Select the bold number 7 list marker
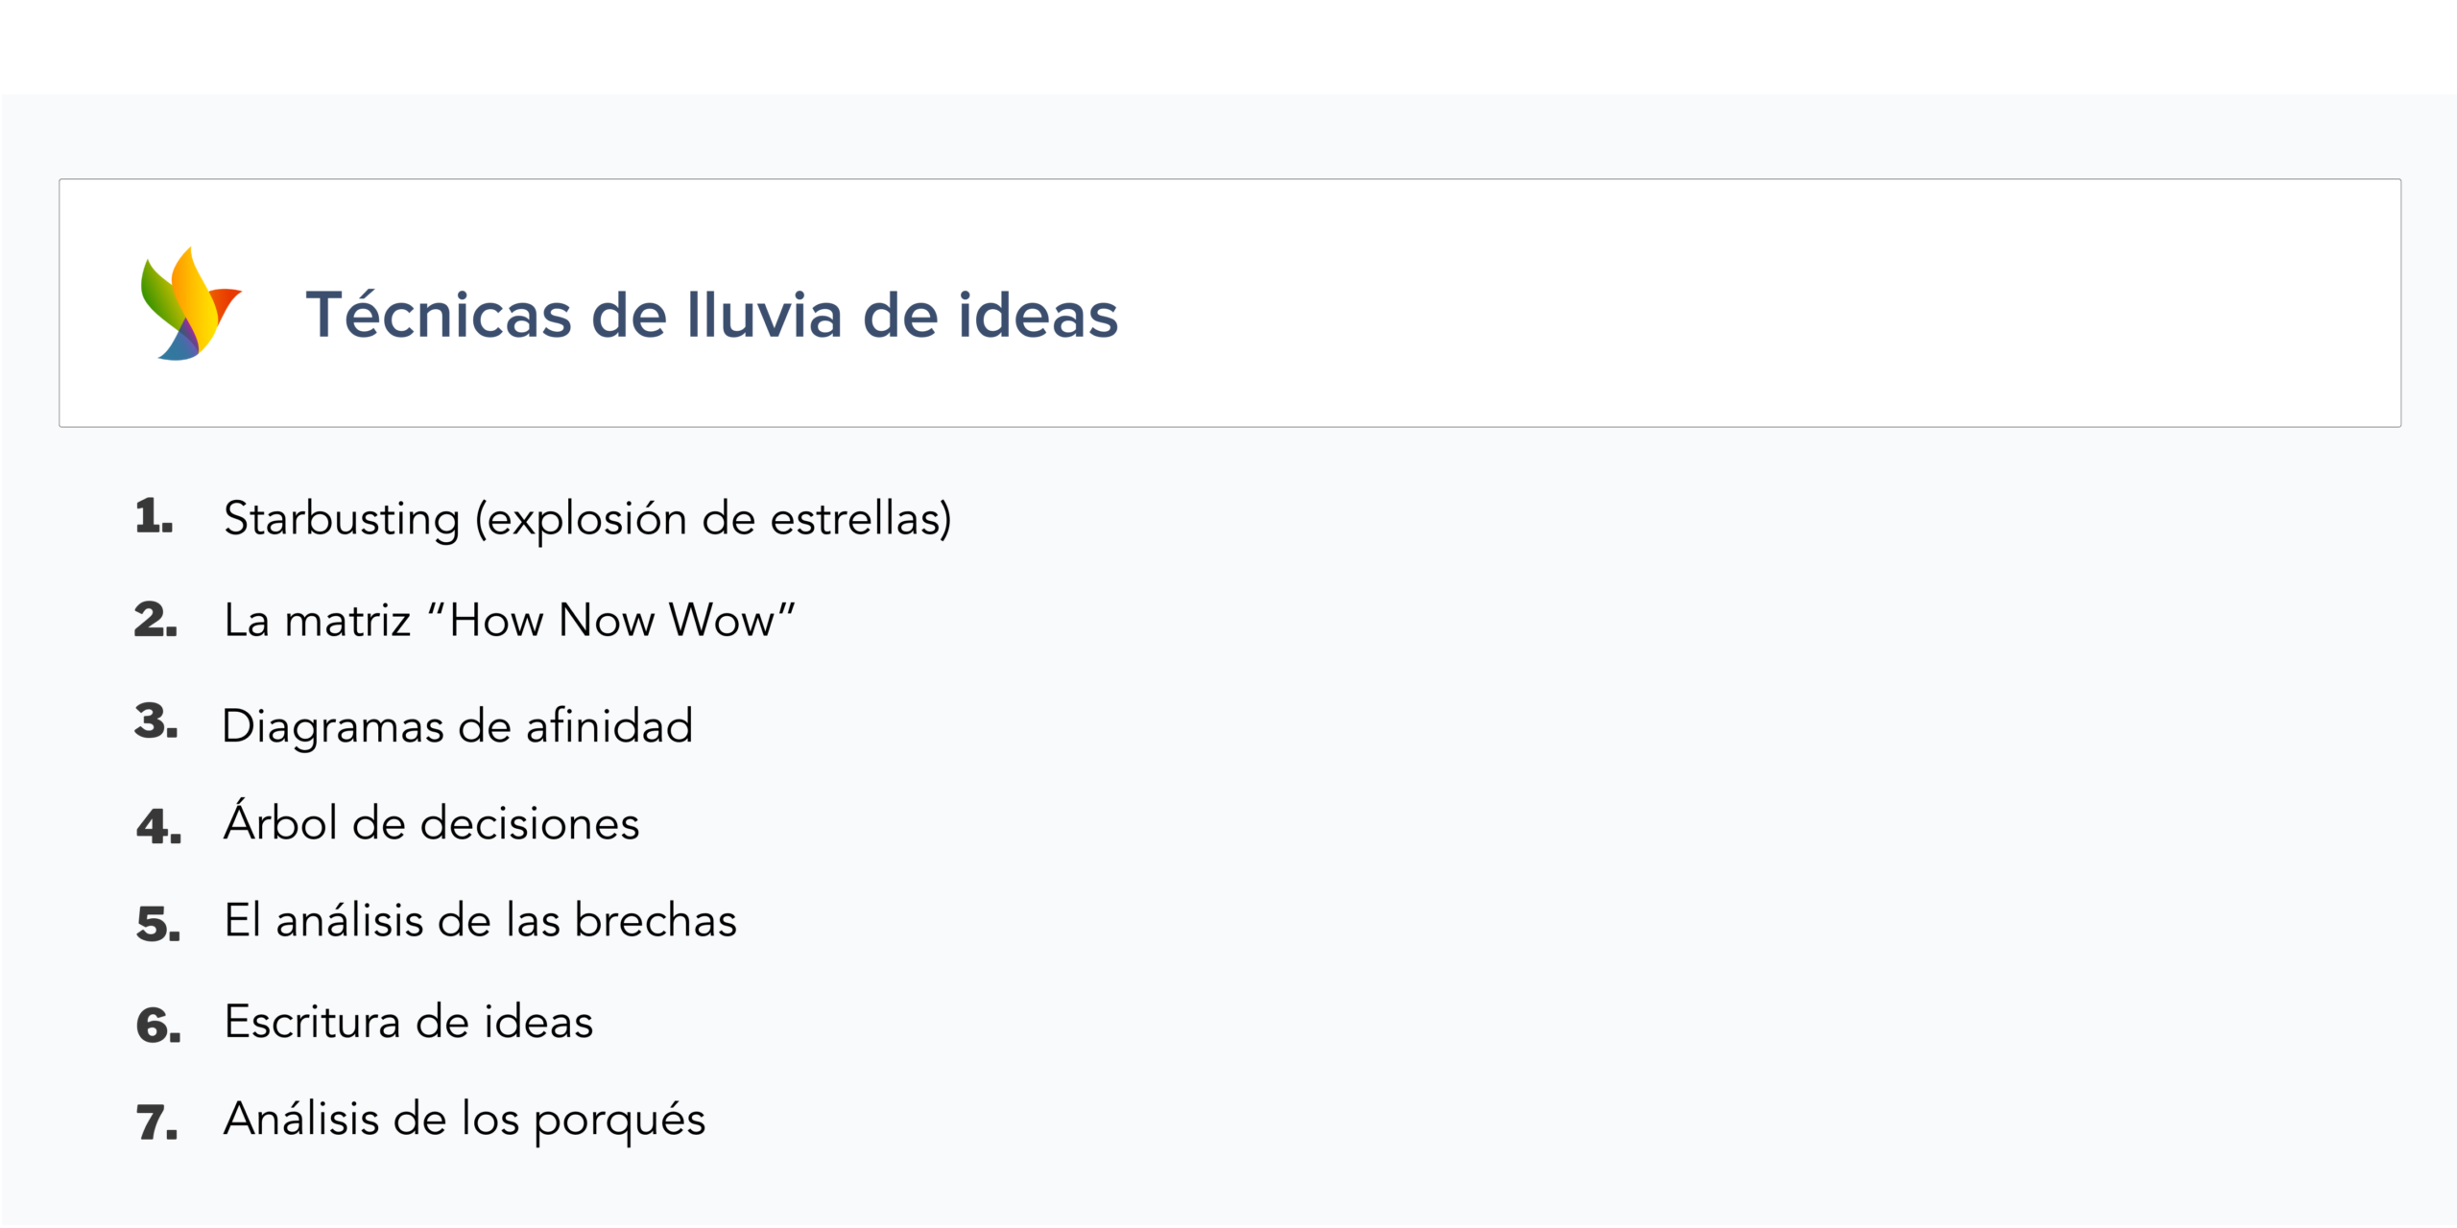Viewport: 2457px width, 1228px height. (157, 1123)
